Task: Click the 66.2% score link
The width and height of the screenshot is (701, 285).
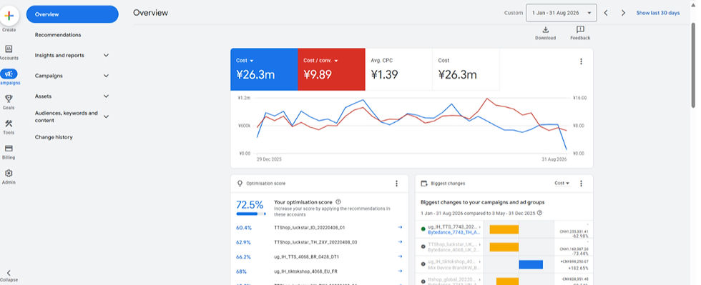Action: click(244, 257)
